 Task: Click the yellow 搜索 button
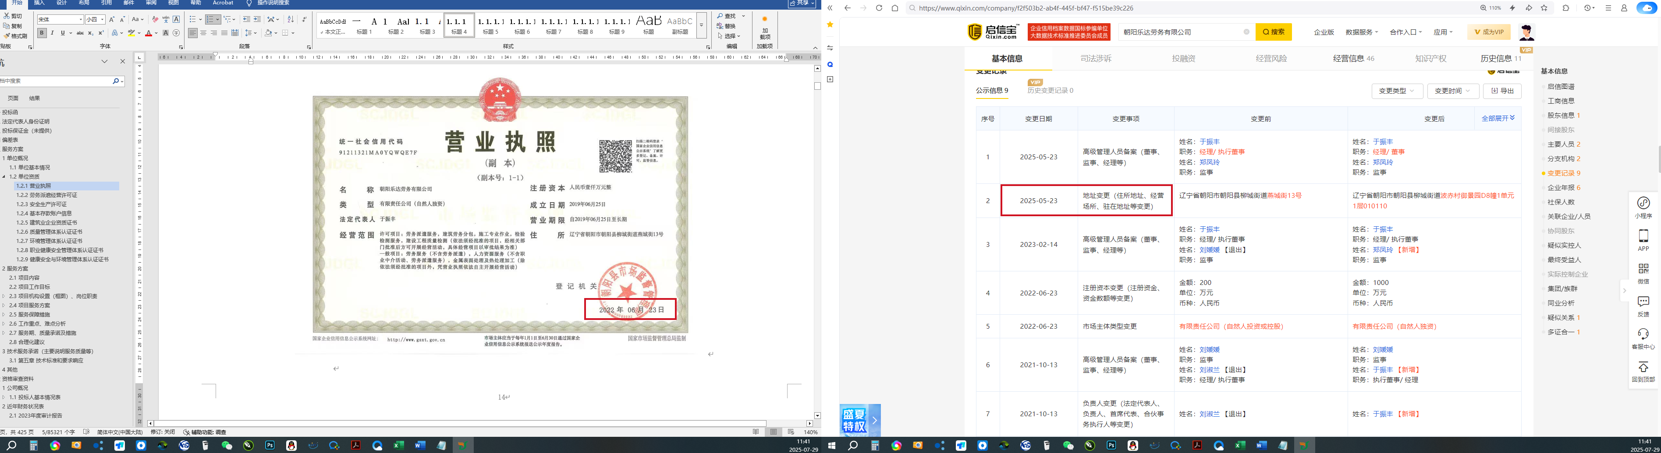(1274, 32)
